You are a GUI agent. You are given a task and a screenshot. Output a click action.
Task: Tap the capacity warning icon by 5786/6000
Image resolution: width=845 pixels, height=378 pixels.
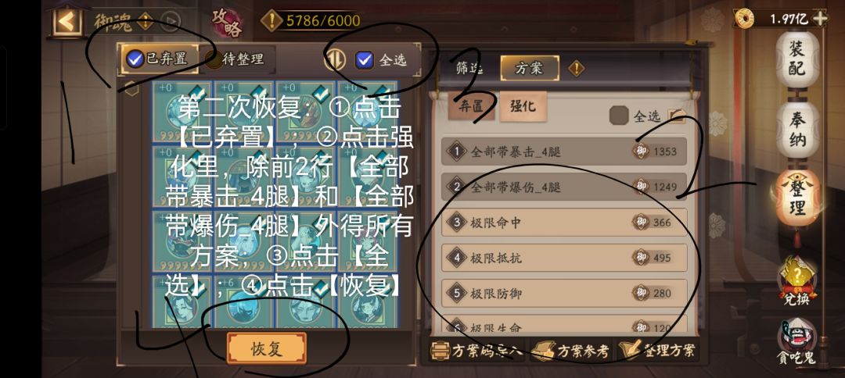pyautogui.click(x=271, y=21)
